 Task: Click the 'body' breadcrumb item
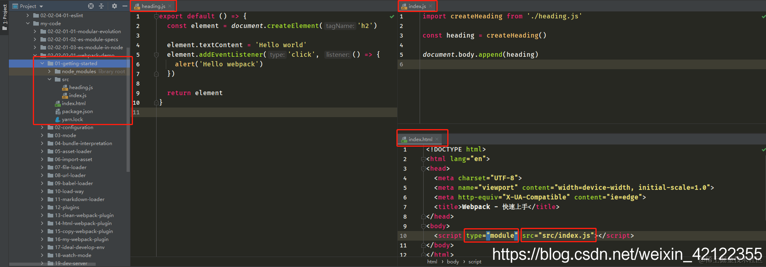453,262
